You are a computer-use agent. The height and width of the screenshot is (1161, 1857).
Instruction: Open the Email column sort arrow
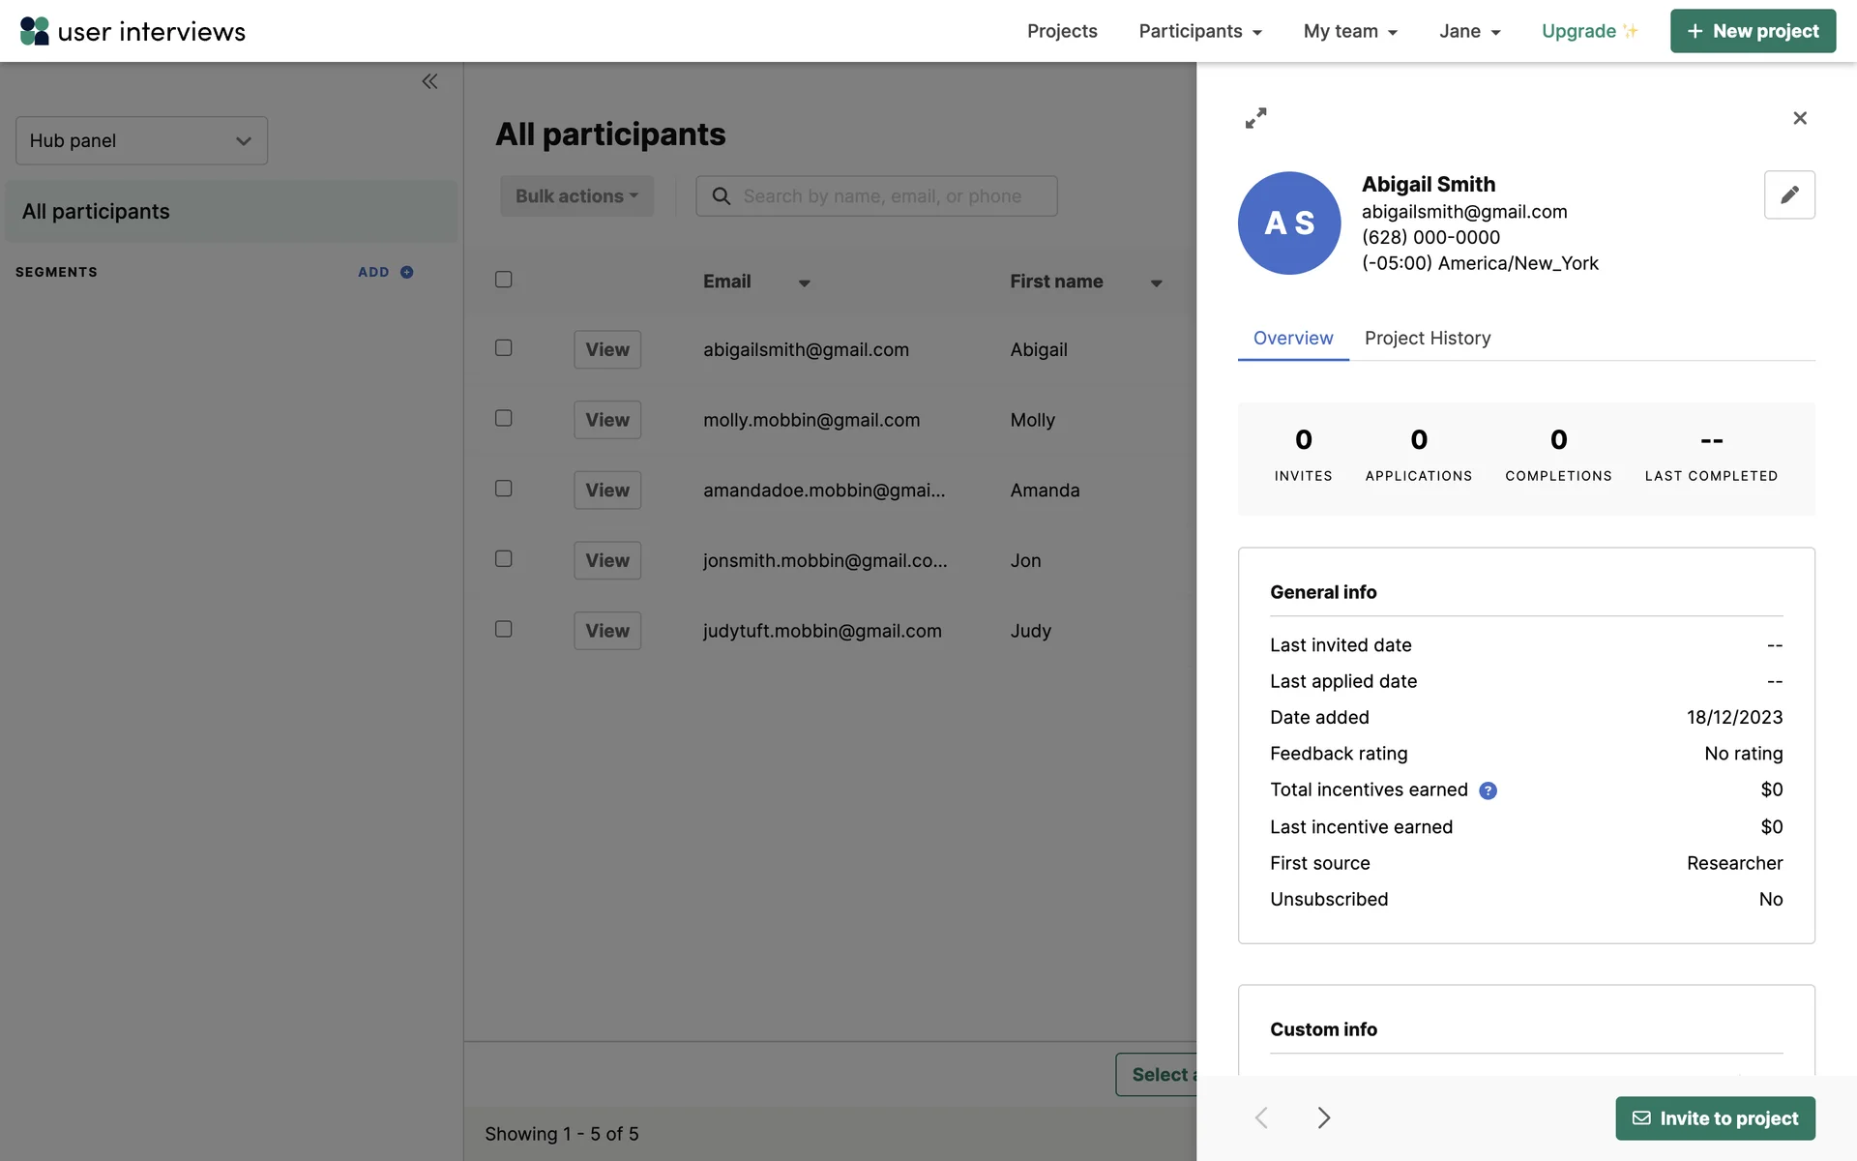pyautogui.click(x=804, y=283)
